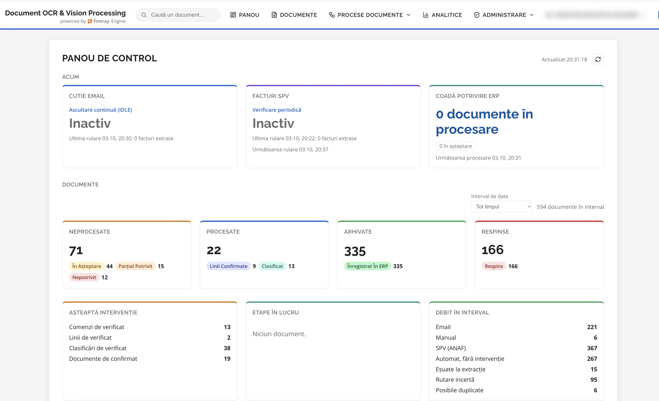Click the 0 în așteptare pill
The image size is (659, 401).
point(456,146)
